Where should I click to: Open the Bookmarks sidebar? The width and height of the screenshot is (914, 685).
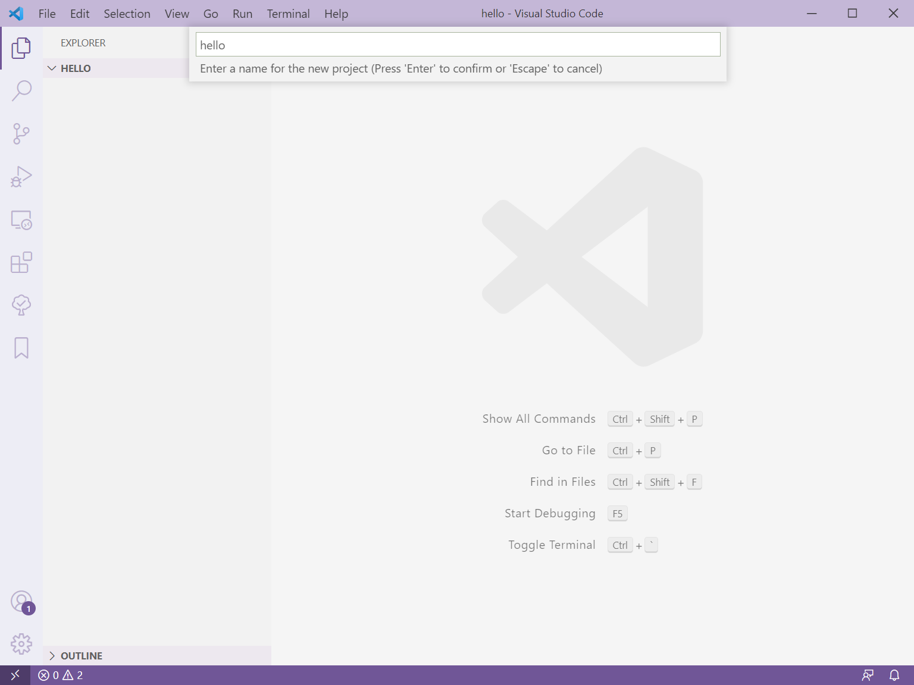pyautogui.click(x=21, y=348)
